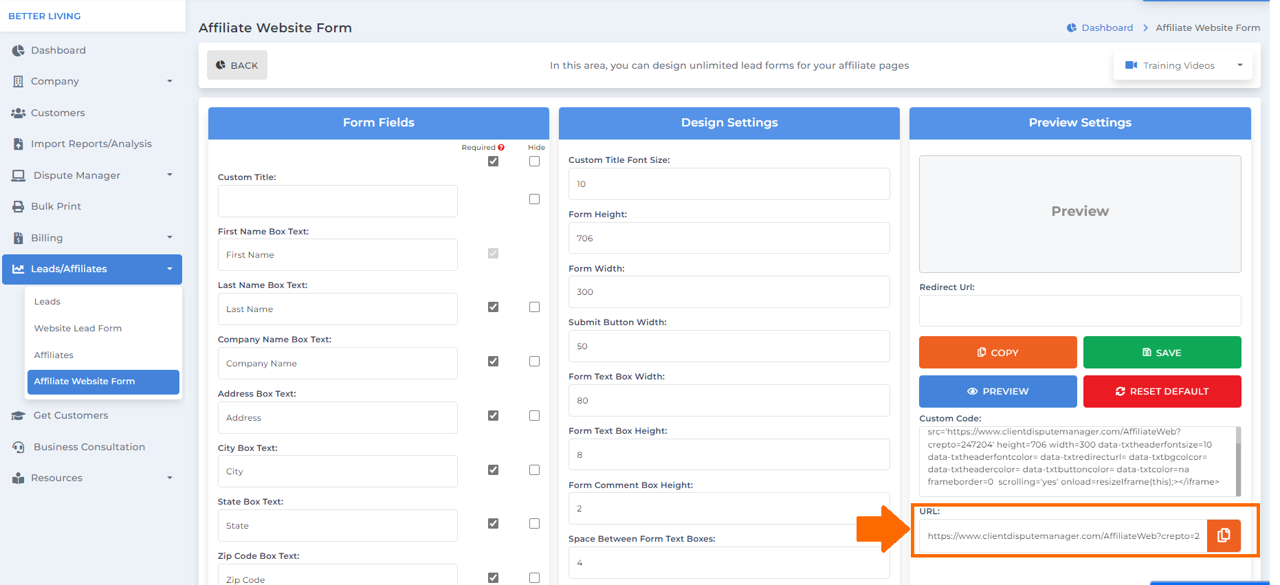Click the BACK button
Screen dimensions: 1280x585
(237, 65)
